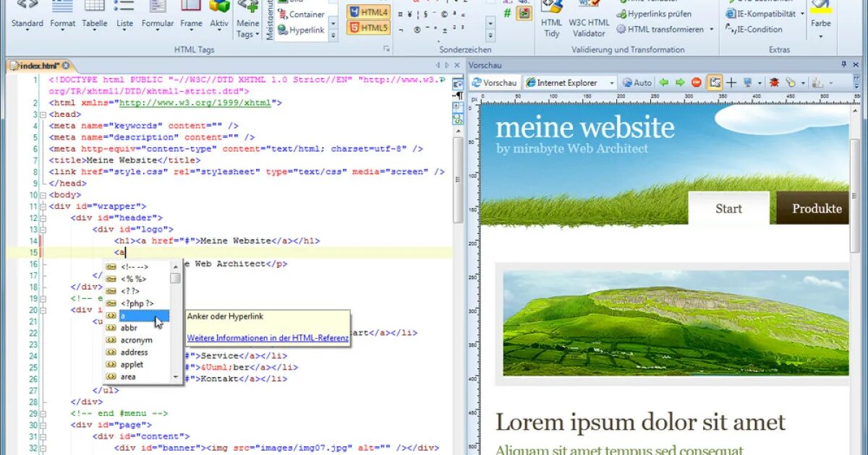Click the Start tab in website preview

(728, 209)
